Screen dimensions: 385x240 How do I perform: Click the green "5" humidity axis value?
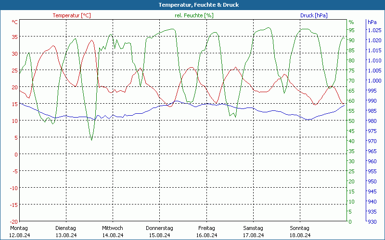pyautogui.click(x=350, y=211)
